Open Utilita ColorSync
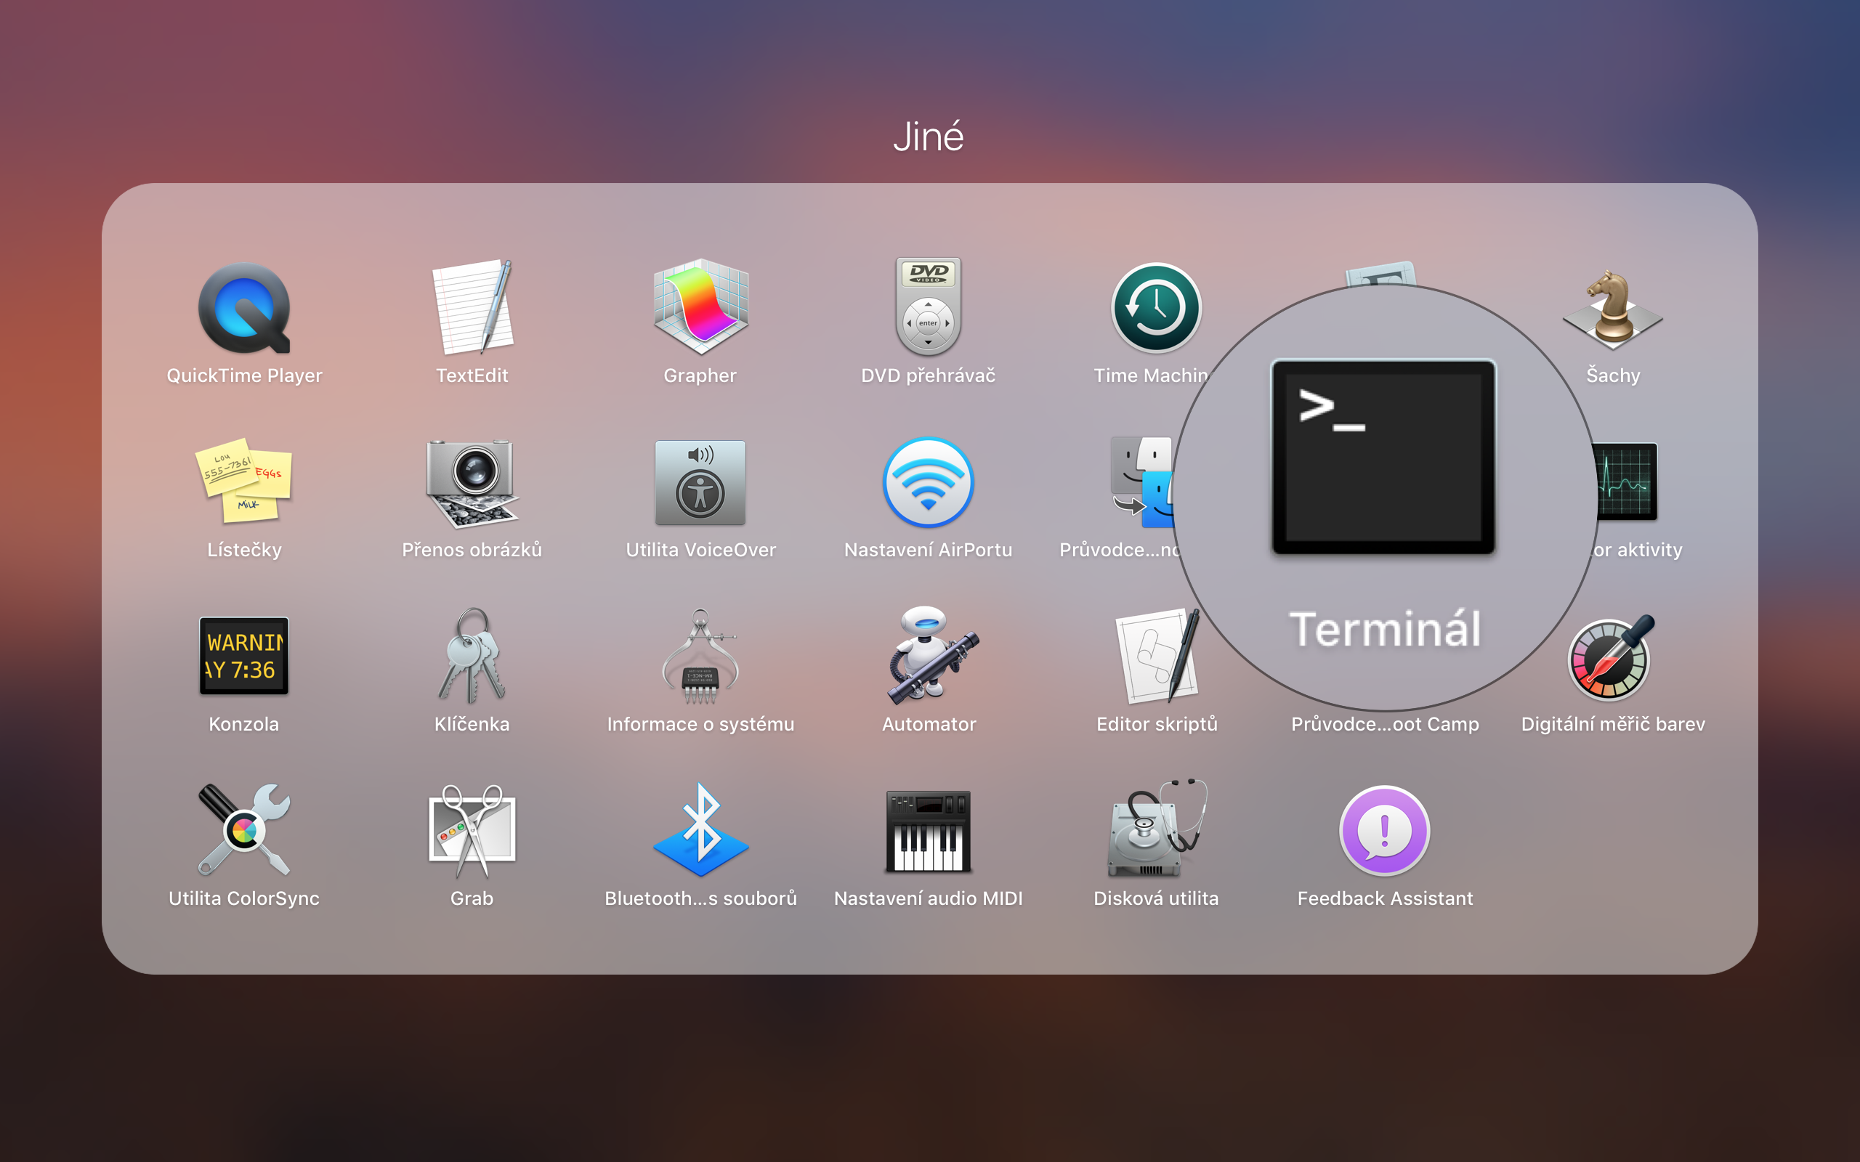1860x1162 pixels. click(243, 830)
